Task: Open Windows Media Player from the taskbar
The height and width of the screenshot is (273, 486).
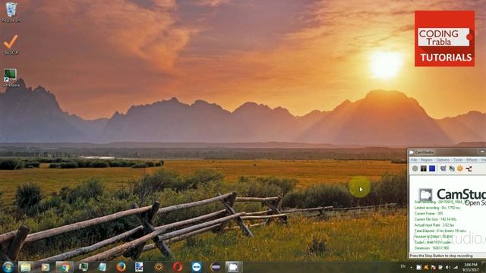Action: [x=46, y=267]
